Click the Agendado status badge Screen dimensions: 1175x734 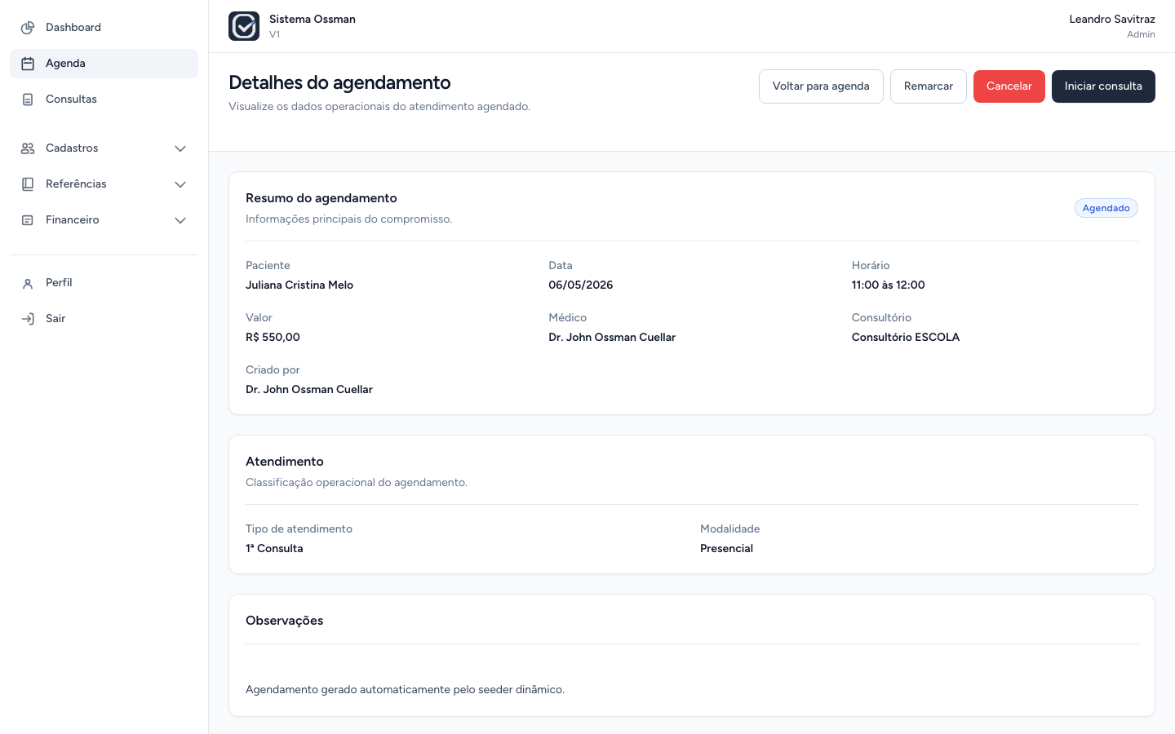[x=1106, y=208]
